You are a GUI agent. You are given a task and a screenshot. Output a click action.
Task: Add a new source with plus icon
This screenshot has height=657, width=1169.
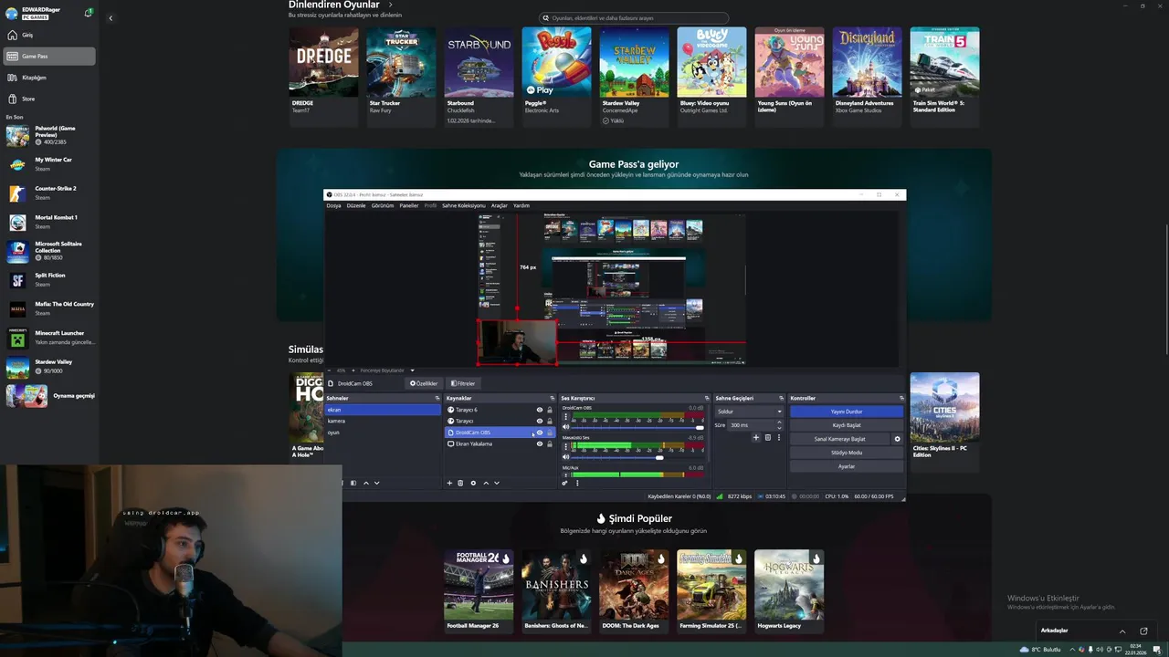(x=448, y=483)
